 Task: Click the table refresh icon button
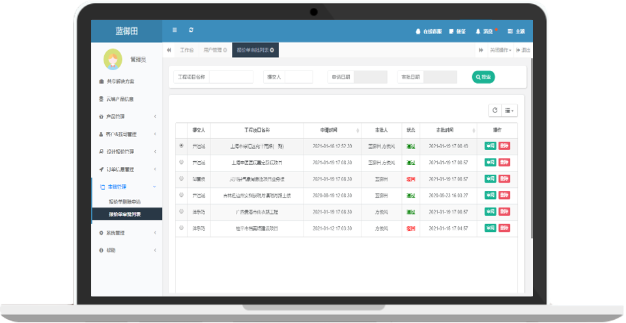pyautogui.click(x=494, y=111)
